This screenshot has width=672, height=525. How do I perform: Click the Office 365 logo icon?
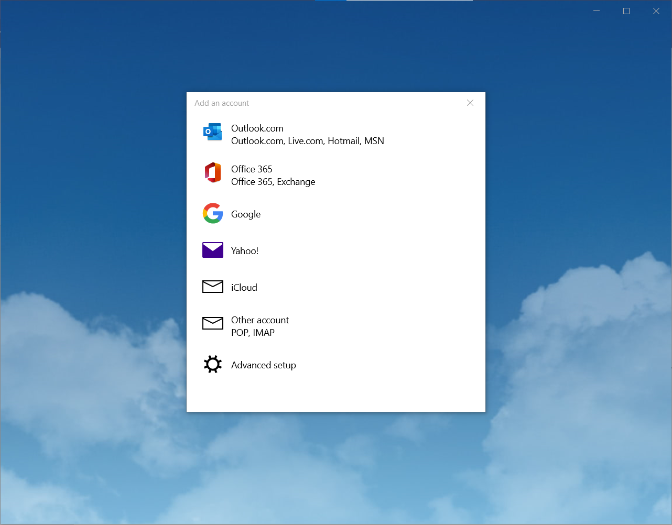click(212, 172)
